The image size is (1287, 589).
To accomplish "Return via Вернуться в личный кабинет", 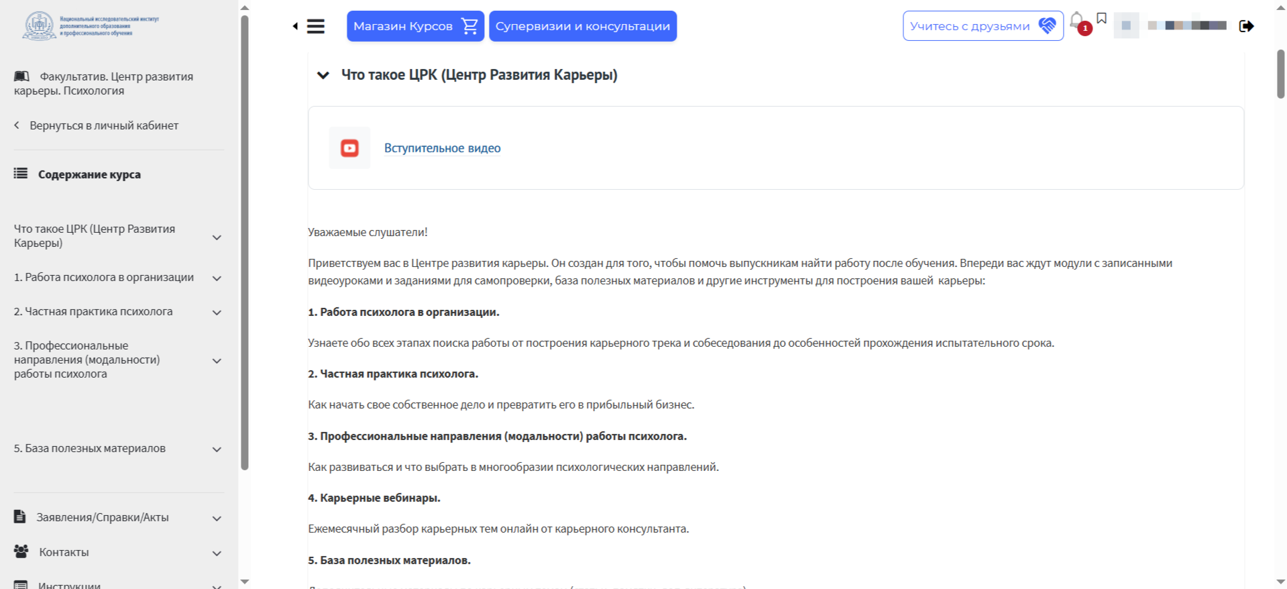I will [x=103, y=125].
